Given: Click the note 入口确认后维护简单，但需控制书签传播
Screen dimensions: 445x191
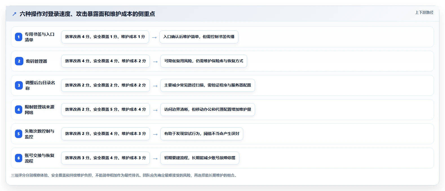Looking at the screenshot, I should pyautogui.click(x=199, y=37).
